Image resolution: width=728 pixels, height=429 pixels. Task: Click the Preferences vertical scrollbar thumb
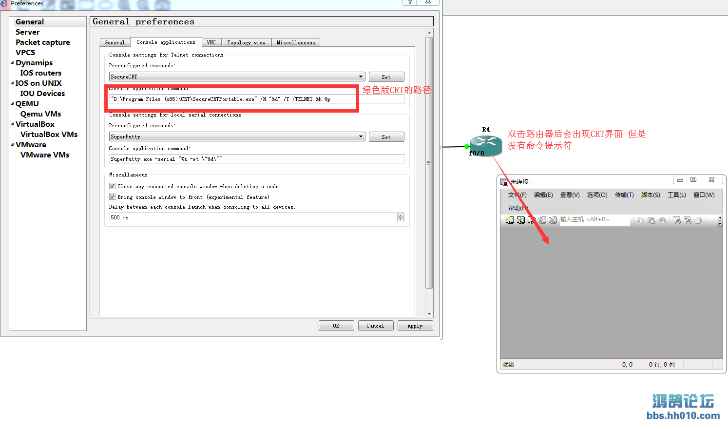point(429,163)
